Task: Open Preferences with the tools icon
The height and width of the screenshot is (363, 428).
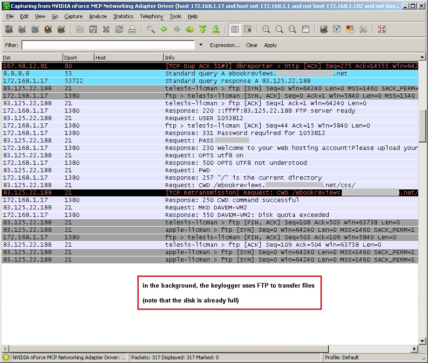Action: (x=363, y=29)
